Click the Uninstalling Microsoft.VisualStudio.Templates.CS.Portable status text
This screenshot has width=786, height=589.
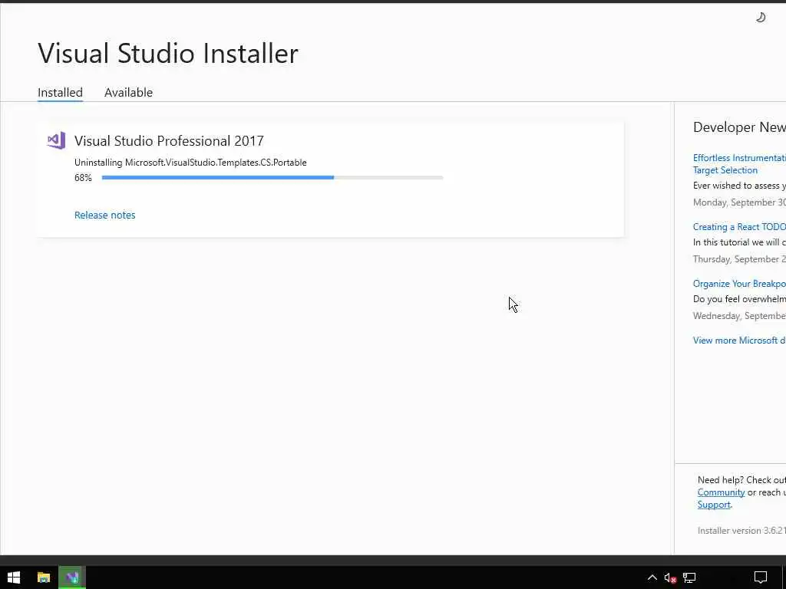click(190, 163)
